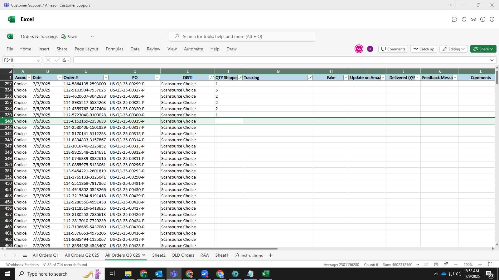Image resolution: width=499 pixels, height=280 pixels.
Task: Add a new sheet with plus icon
Action: click(x=270, y=255)
